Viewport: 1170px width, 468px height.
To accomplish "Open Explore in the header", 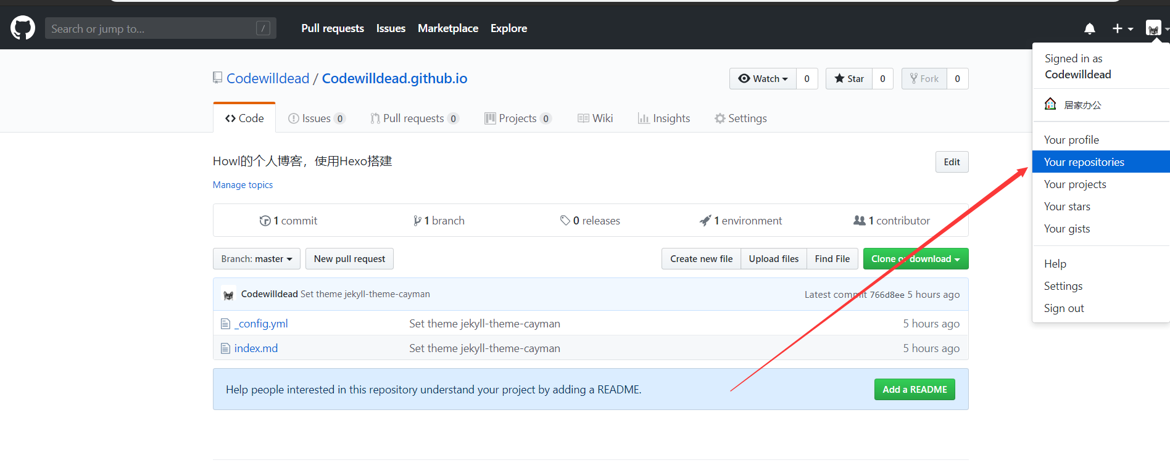I will coord(508,28).
